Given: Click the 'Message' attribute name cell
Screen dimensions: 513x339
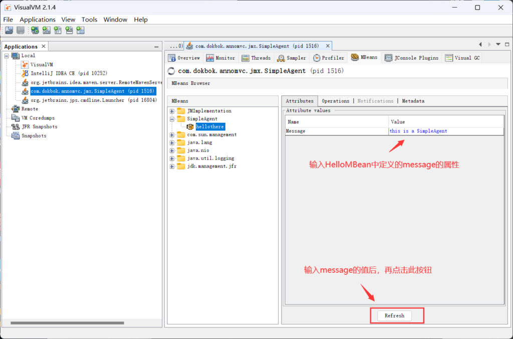Looking at the screenshot, I should (337, 131).
